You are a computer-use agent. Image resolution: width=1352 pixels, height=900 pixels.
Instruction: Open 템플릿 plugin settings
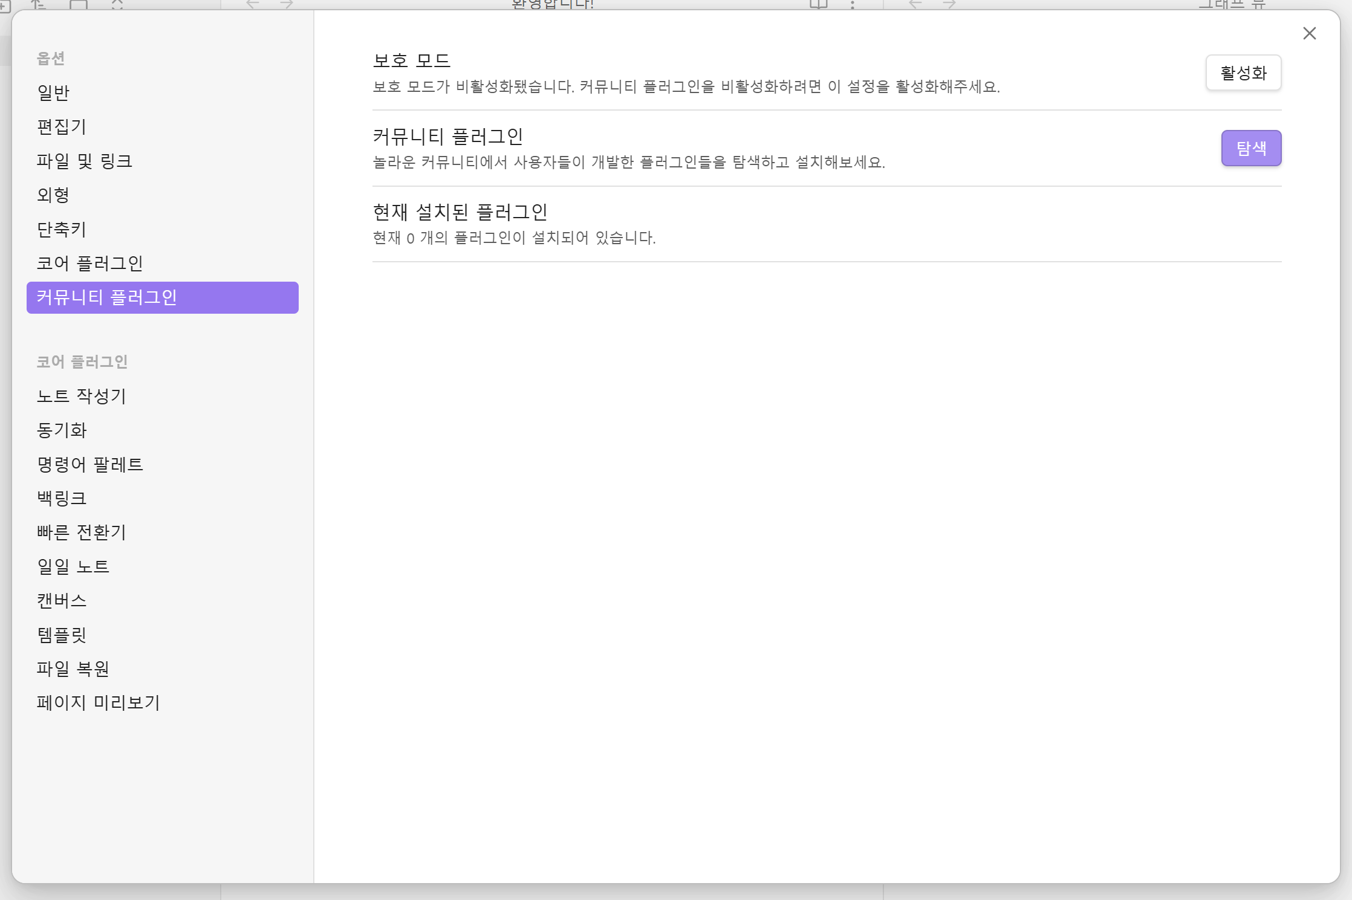pos(62,635)
